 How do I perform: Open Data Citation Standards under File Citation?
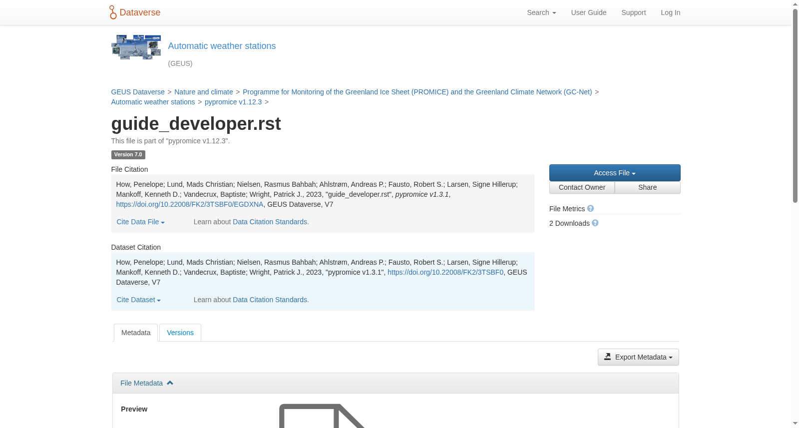[270, 222]
